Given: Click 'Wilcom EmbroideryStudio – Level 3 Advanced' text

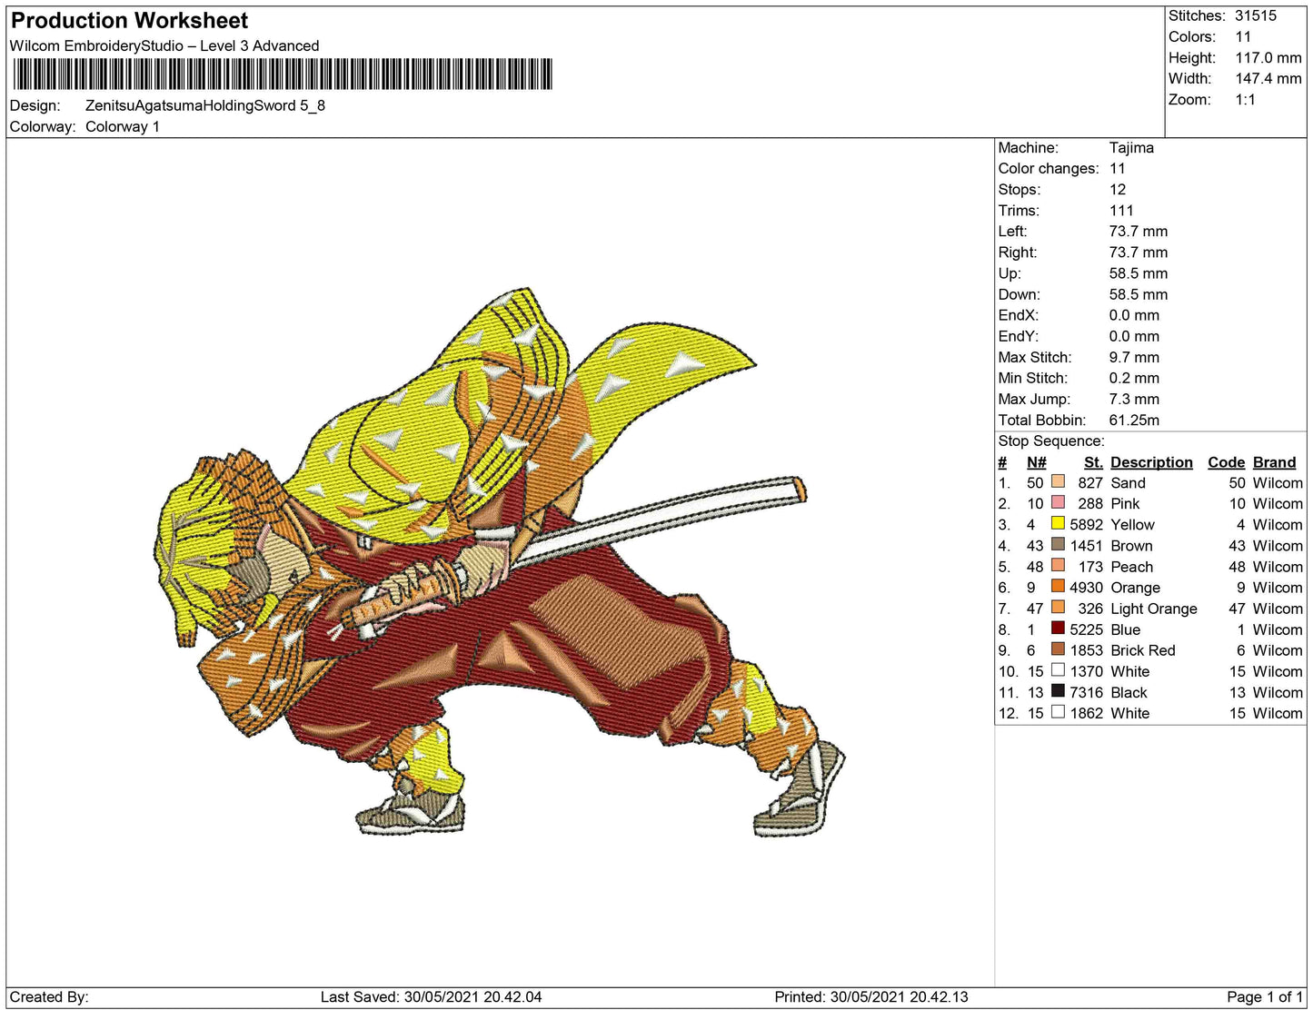Looking at the screenshot, I should (x=164, y=45).
